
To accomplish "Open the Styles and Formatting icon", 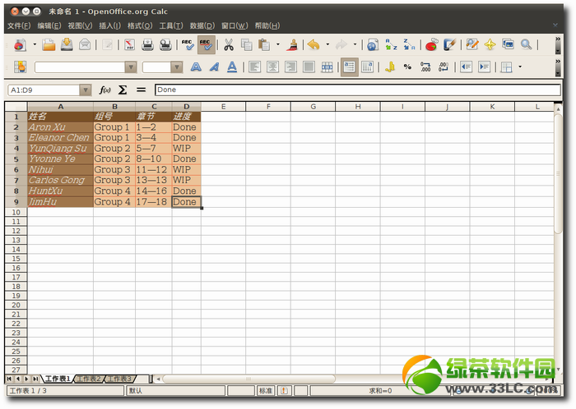I will [x=20, y=67].
